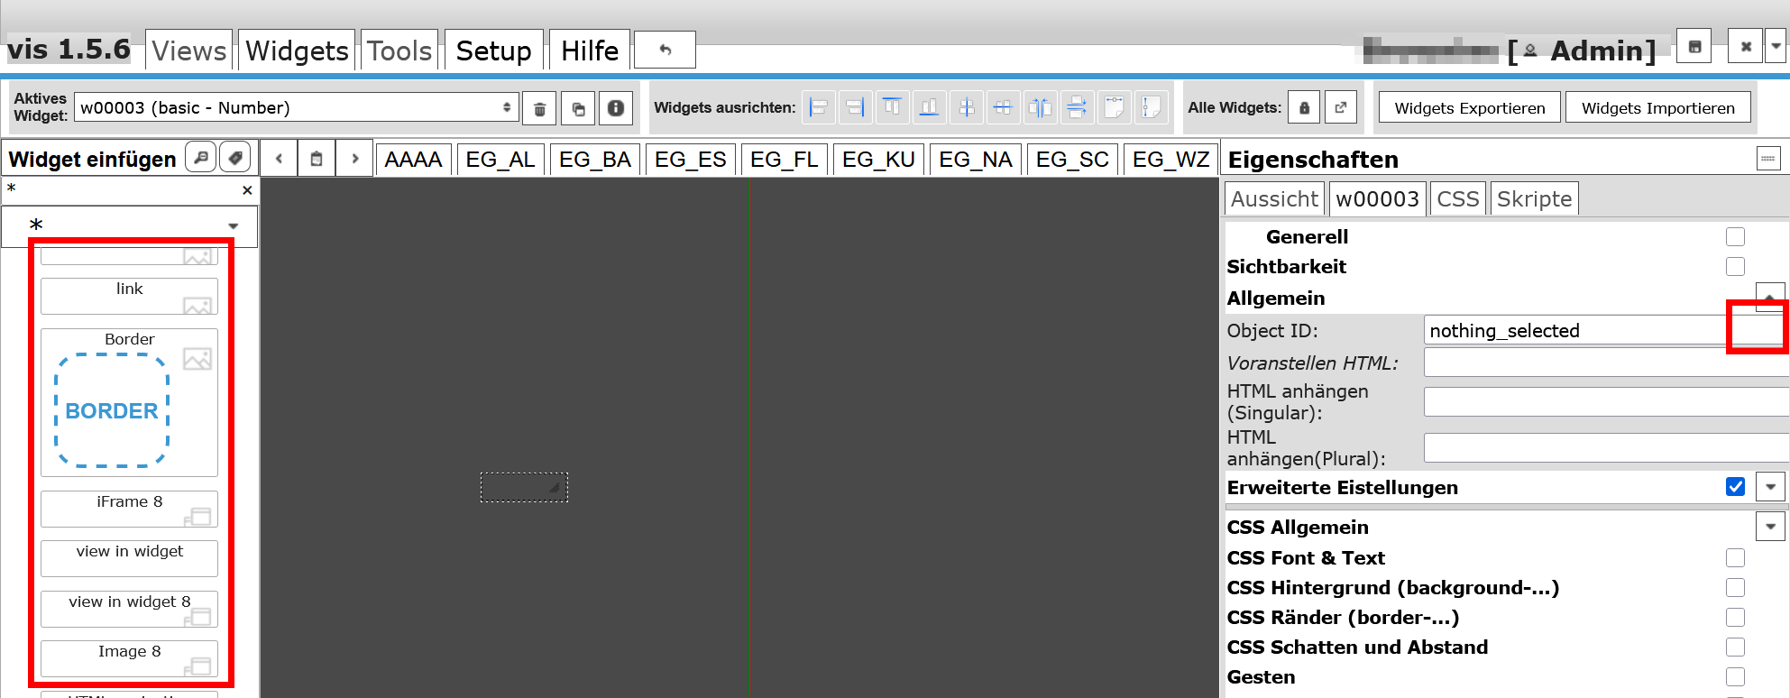Open the Setup menu
This screenshot has width=1790, height=698.
pos(493,51)
